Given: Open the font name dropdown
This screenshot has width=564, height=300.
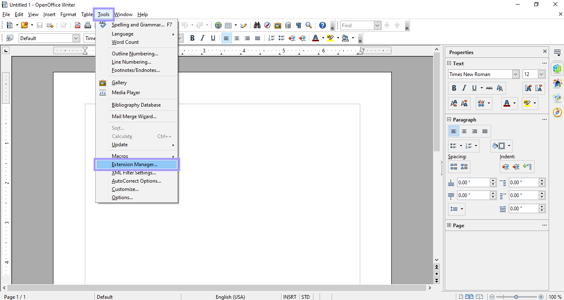Looking at the screenshot, I should click(515, 74).
